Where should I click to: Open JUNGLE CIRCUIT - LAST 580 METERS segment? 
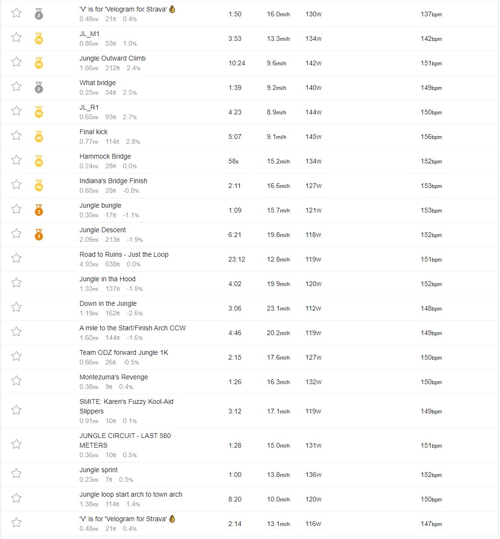125,440
